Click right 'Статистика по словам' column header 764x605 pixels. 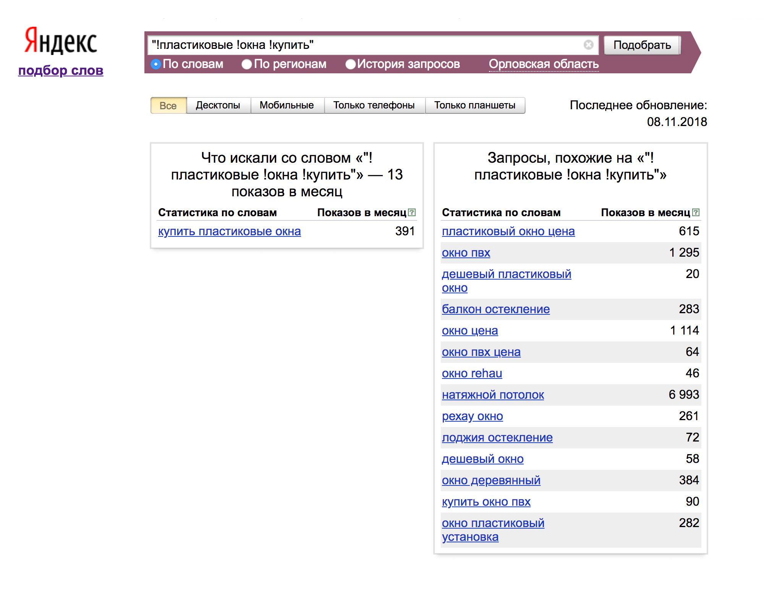click(501, 213)
